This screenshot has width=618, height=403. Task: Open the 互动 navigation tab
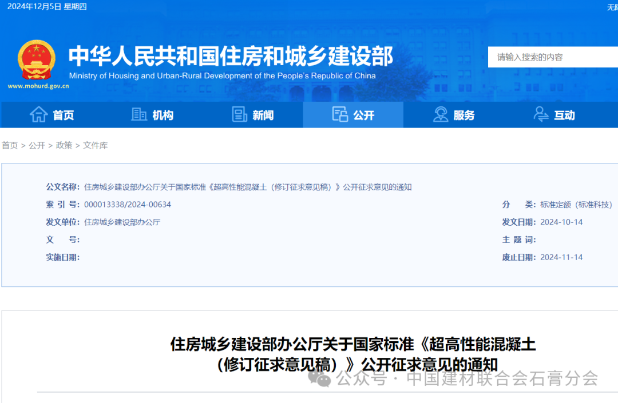554,115
